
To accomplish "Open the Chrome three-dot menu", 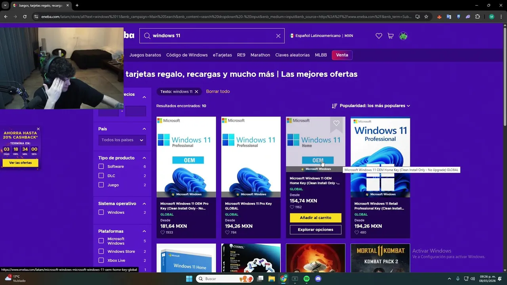I will [501, 17].
